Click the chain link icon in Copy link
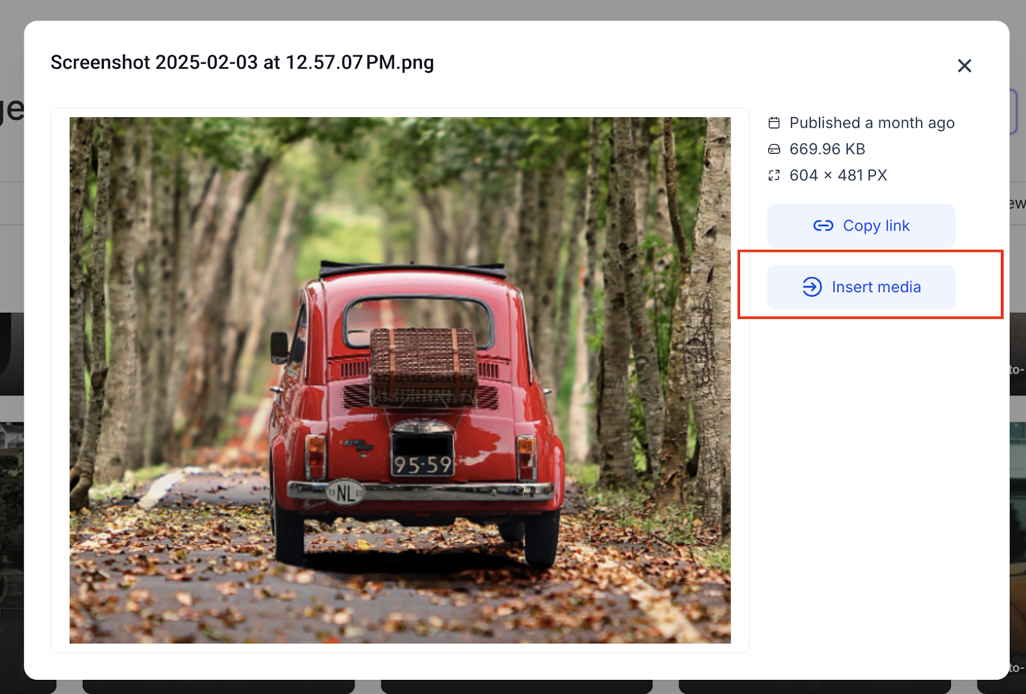 point(823,226)
